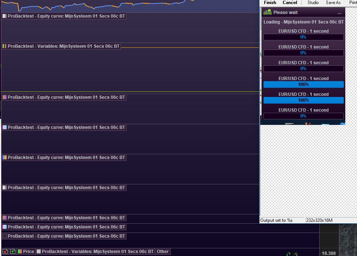Click the Finish button
Image resolution: width=357 pixels, height=256 pixels.
tap(270, 3)
